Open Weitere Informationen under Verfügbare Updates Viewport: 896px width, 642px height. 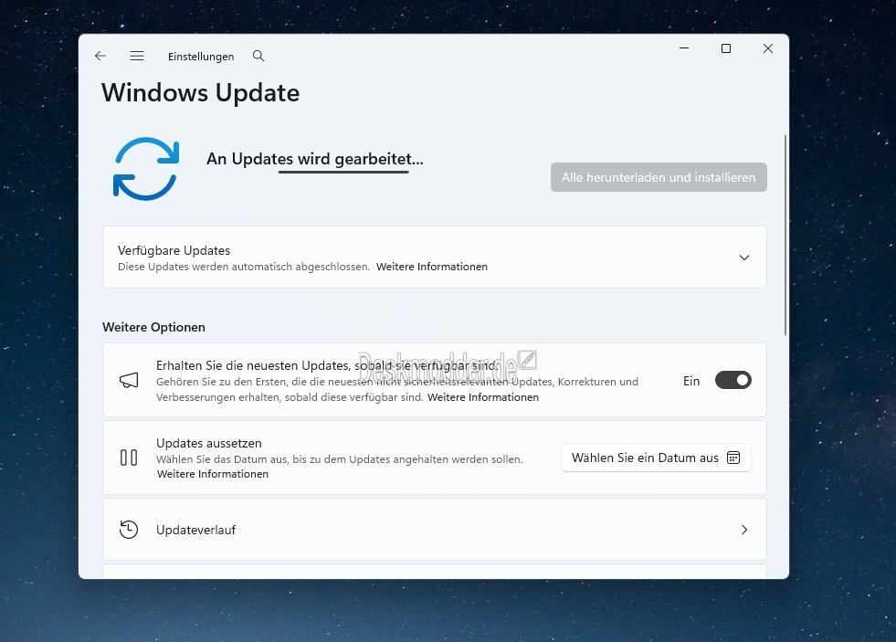coord(432,267)
